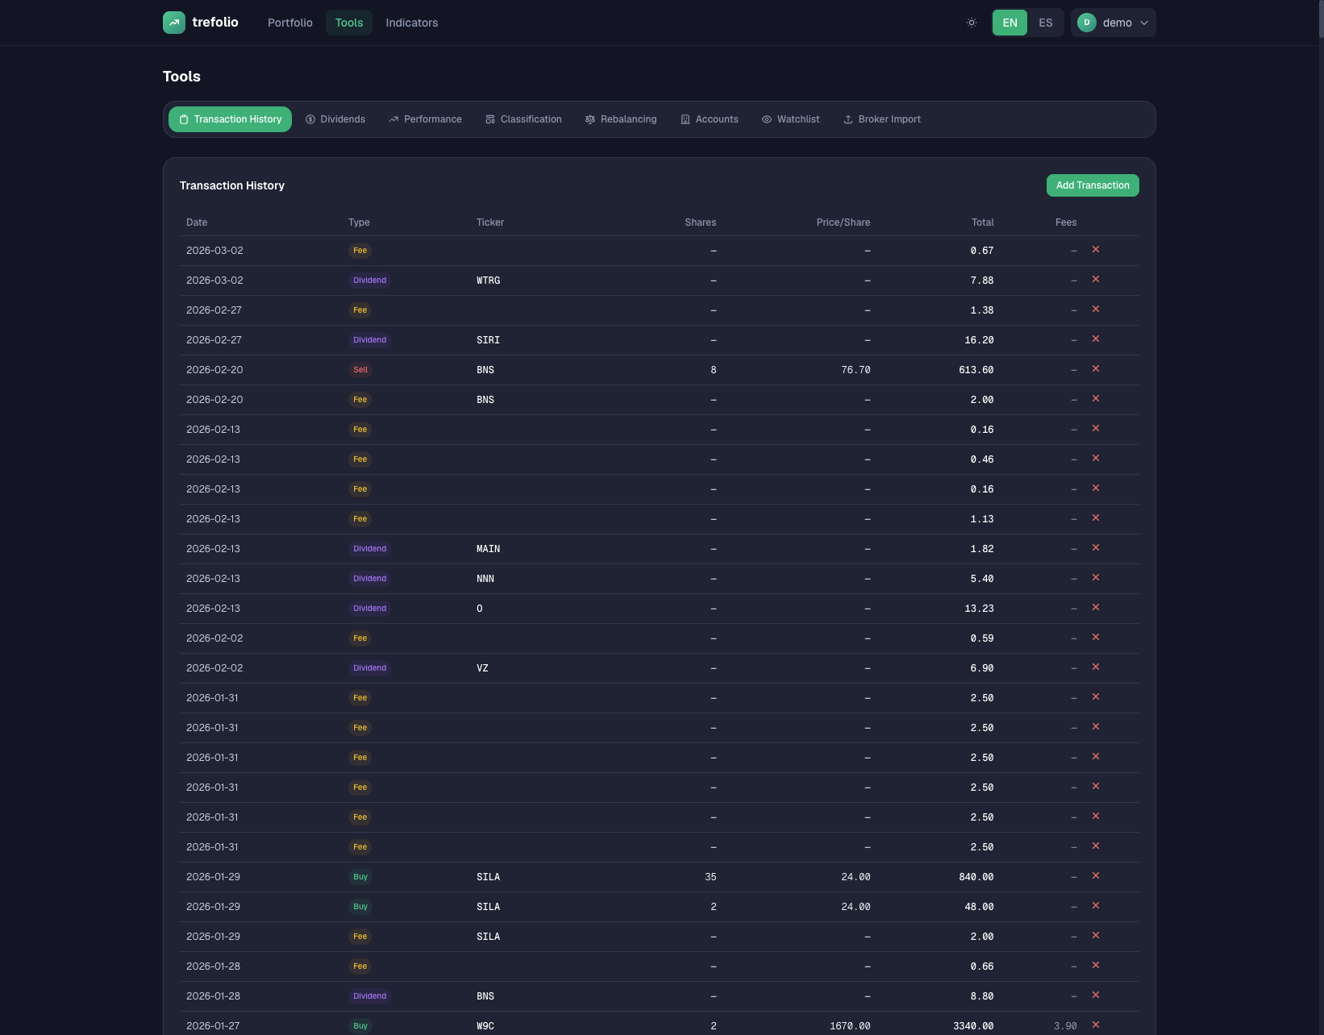The image size is (1324, 1035).
Task: Click the Accounts wallet icon
Action: [x=685, y=118]
